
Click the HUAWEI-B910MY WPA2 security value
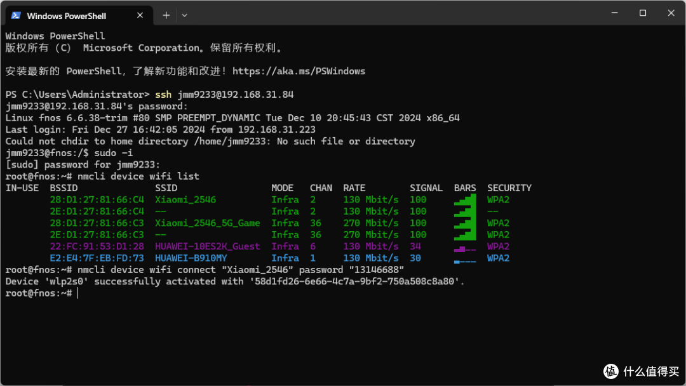coord(499,258)
